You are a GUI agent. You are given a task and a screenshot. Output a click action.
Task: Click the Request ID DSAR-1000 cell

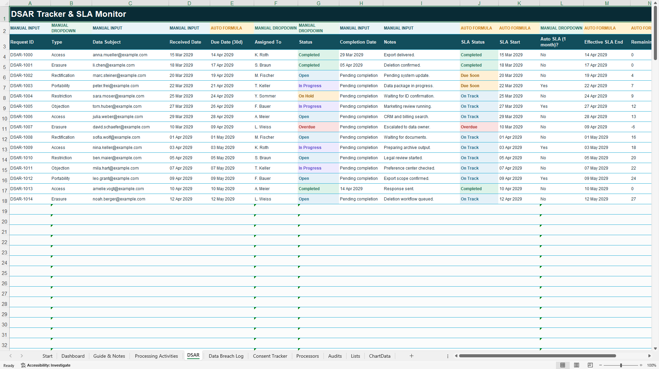pyautogui.click(x=30, y=55)
